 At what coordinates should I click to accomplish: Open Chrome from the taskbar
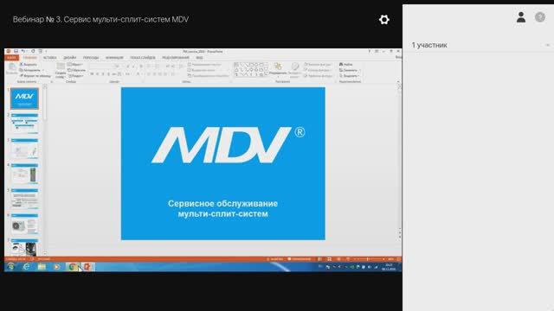coord(73,267)
